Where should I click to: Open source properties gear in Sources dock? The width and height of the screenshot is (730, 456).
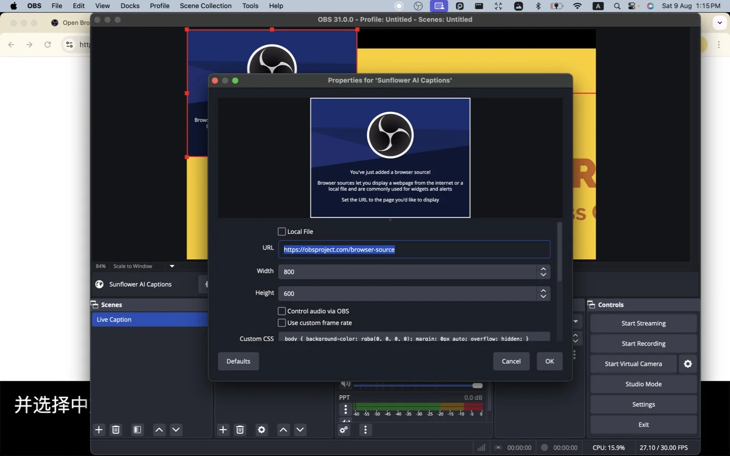coord(262,430)
